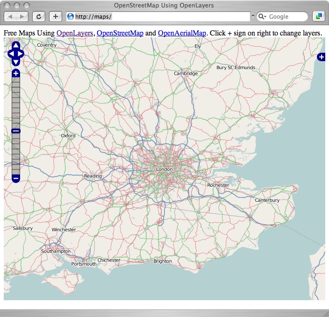The height and width of the screenshot is (317, 329).
Task: Go back with browser back arrow
Action: (x=10, y=16)
